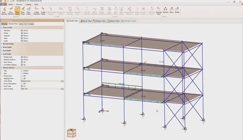Click the Adjust Spring Stiffness icon
Screen dimensions: 243x140
pyautogui.click(x=129, y=11)
